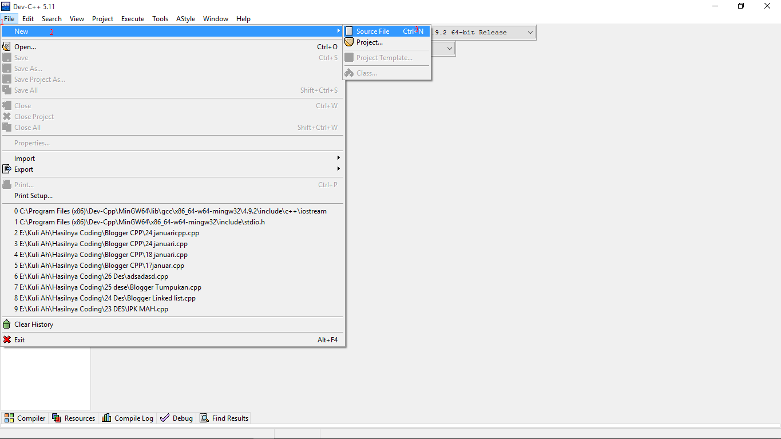The width and height of the screenshot is (781, 439).
Task: Switch to the Compile Log tab
Action: 128,418
